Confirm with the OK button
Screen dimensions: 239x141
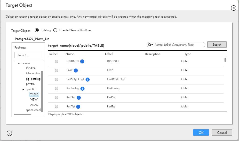pyautogui.click(x=201, y=132)
